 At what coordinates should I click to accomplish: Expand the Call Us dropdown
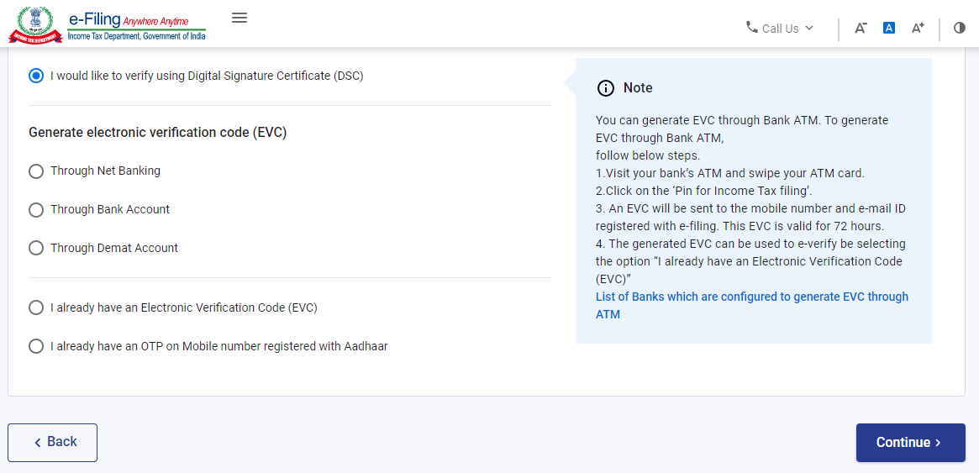(x=781, y=28)
